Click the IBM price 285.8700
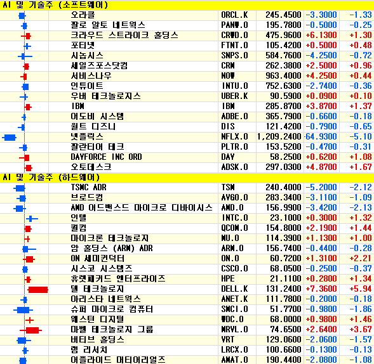The image size is (374, 364). (x=283, y=107)
